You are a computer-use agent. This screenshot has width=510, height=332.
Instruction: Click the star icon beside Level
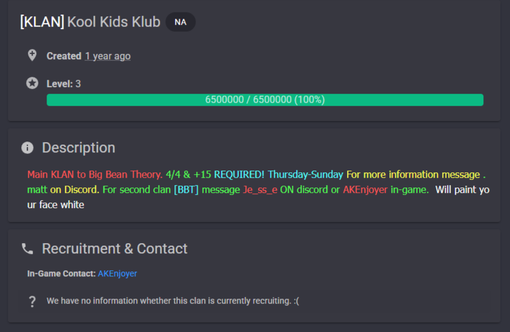click(32, 83)
